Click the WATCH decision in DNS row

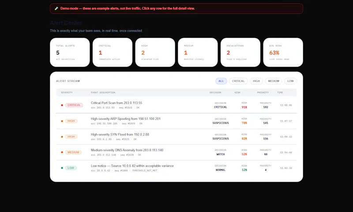click(220, 154)
